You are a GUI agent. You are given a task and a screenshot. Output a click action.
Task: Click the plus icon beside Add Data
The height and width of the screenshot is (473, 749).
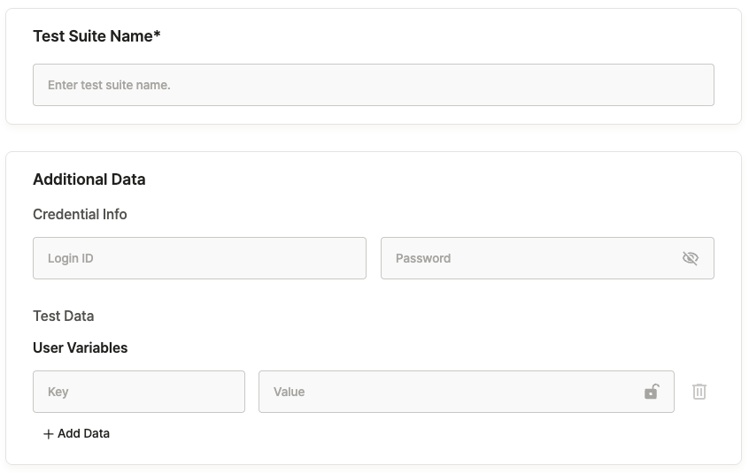click(x=49, y=434)
